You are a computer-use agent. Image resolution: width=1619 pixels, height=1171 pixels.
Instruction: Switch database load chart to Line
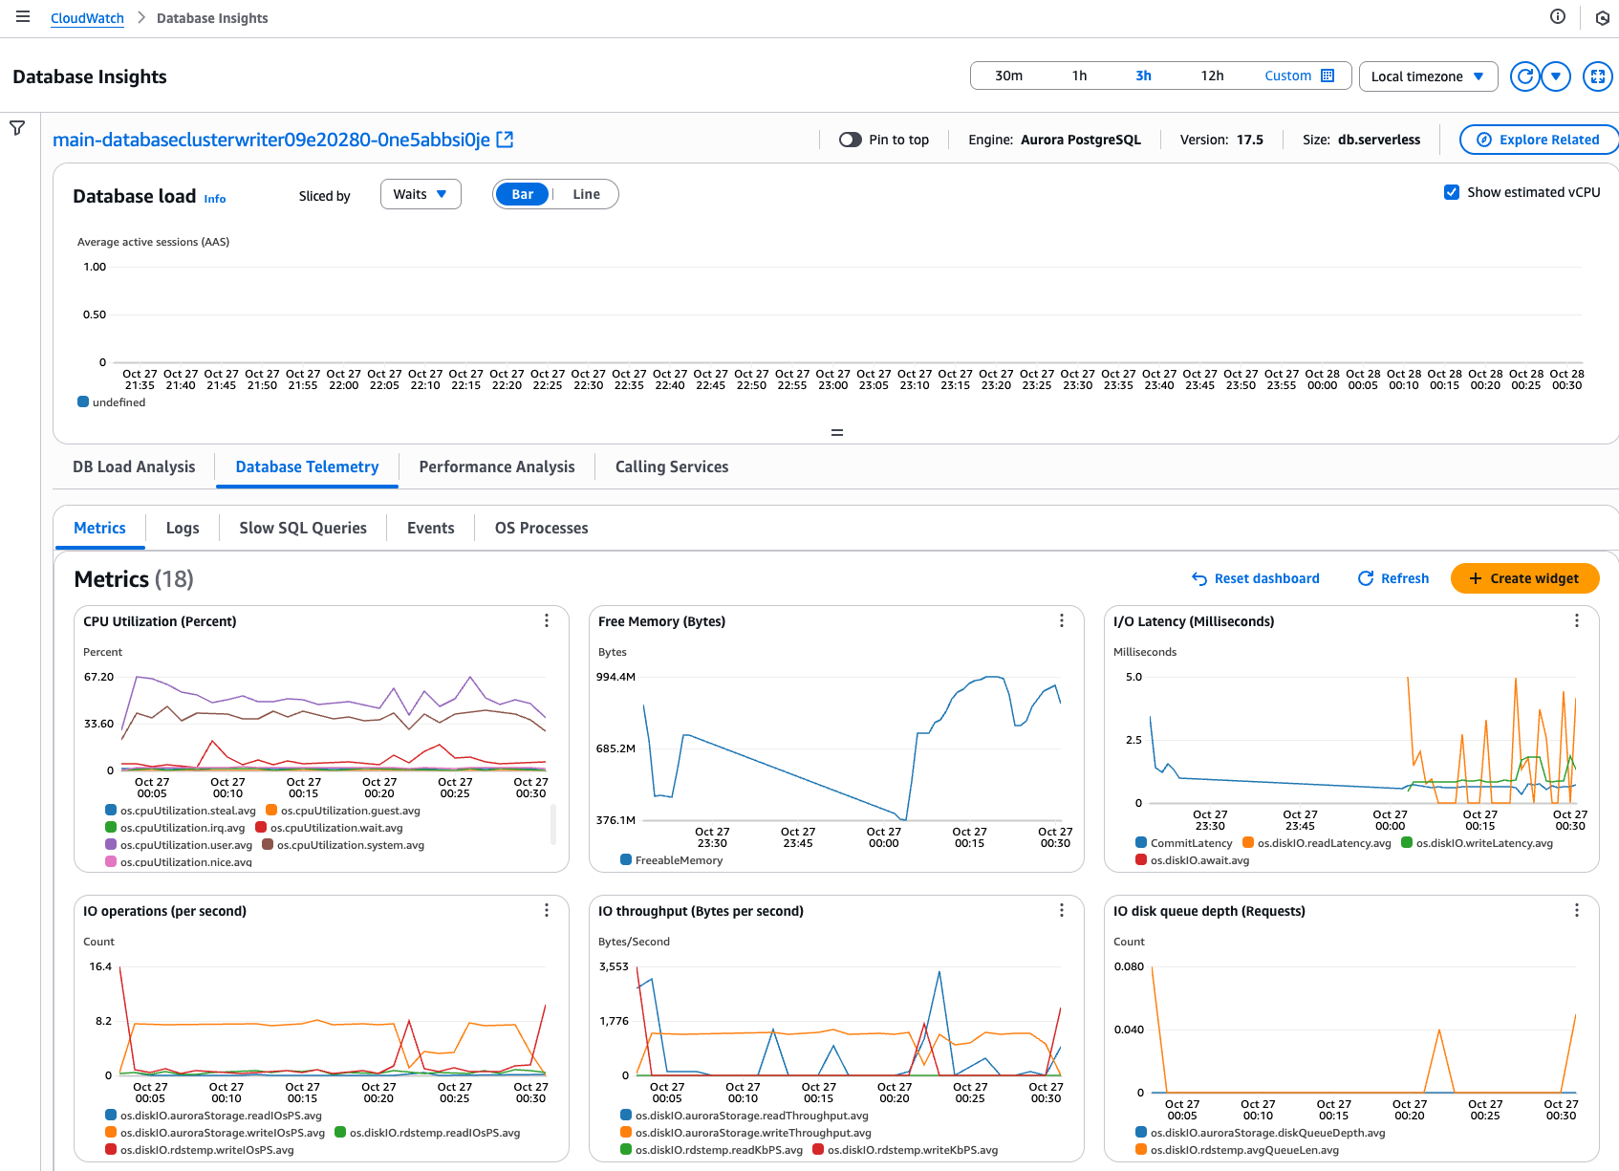click(x=586, y=194)
